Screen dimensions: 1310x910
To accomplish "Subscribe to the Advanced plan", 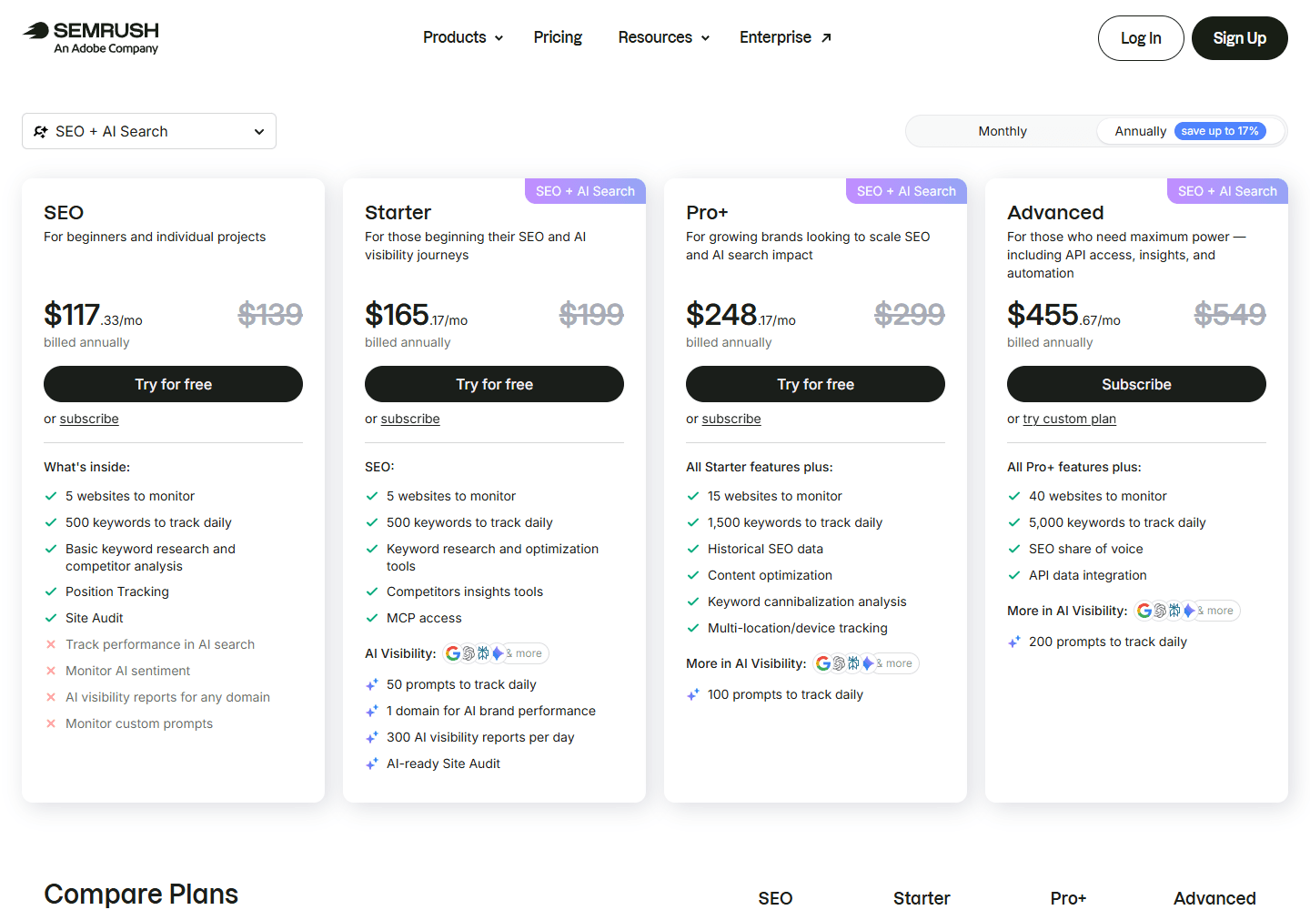I will point(1136,384).
